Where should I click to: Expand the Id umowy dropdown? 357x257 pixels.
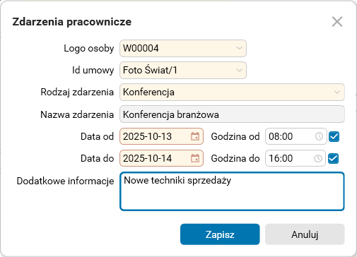pos(239,70)
